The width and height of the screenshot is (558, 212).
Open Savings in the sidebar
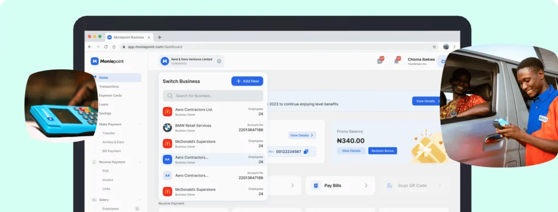pos(105,113)
